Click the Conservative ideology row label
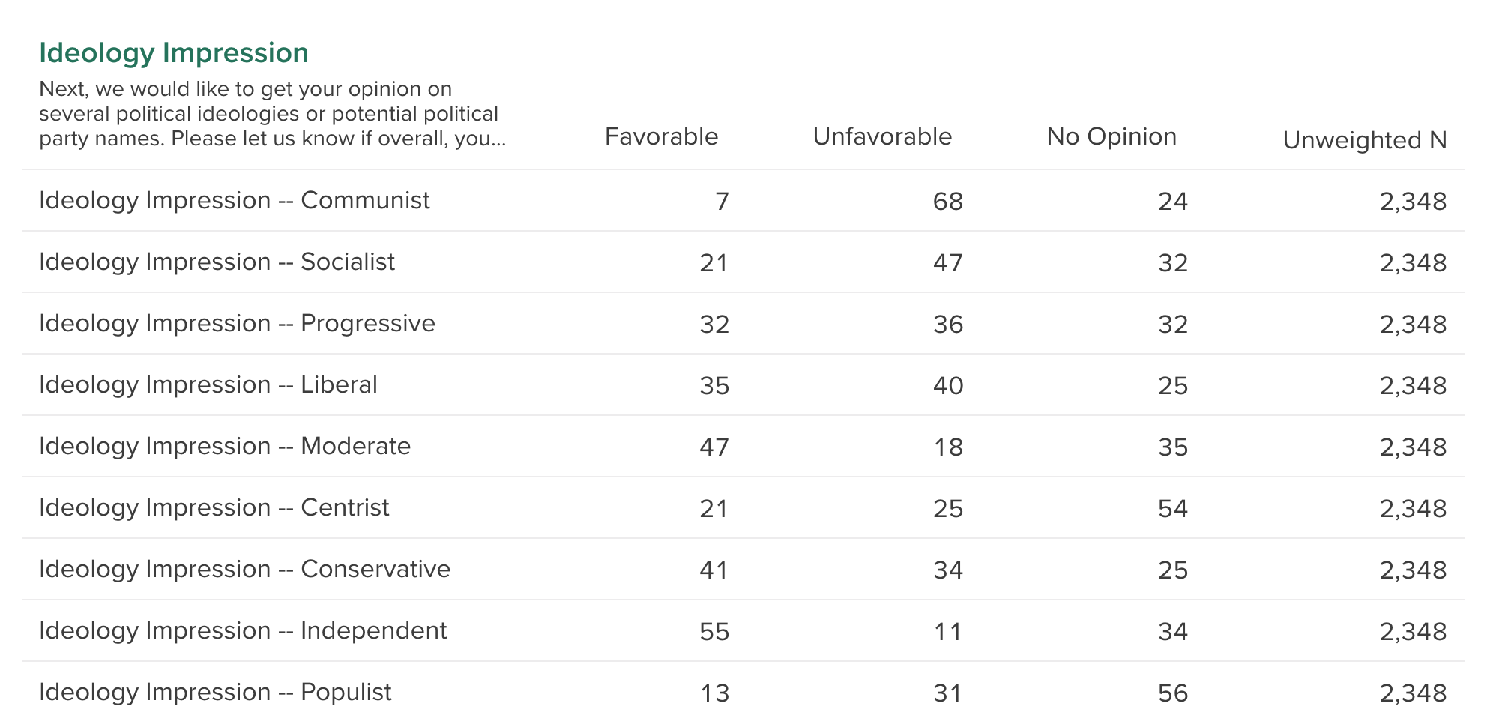This screenshot has height=721, width=1487. [244, 570]
